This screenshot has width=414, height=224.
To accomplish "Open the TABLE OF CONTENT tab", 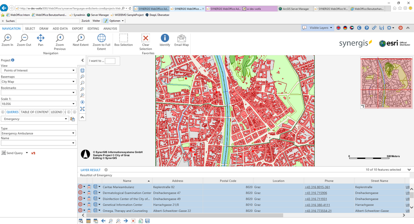I will click(x=35, y=112).
